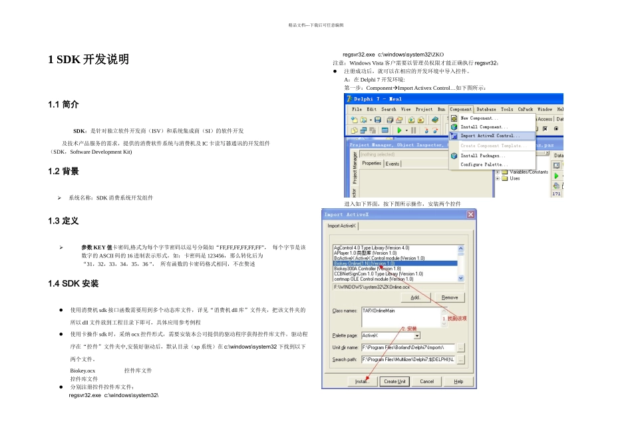Open the Run menu in Delphi 7
The image size is (632, 447).
click(441, 109)
